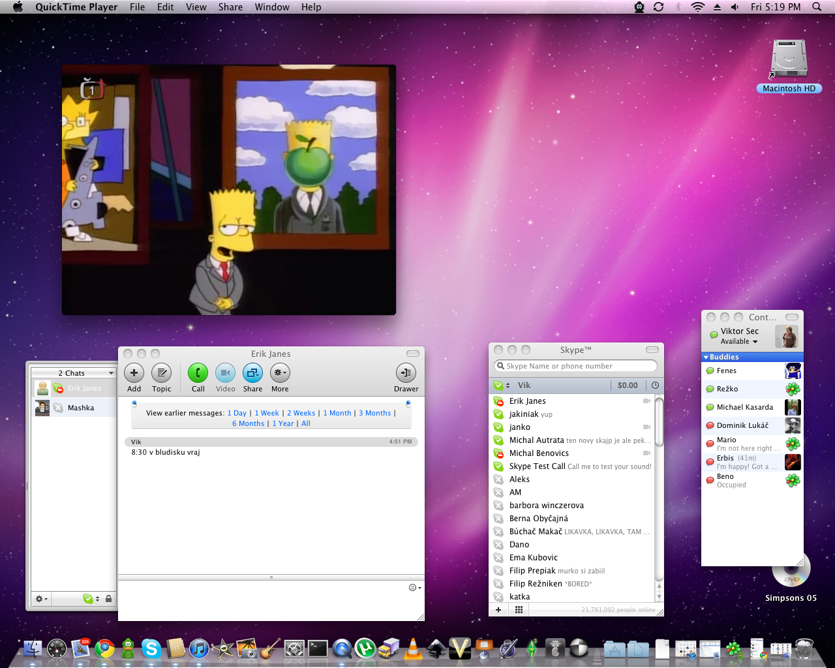835x668 pixels.
Task: Select buddy Michael Kasarda
Action: click(x=752, y=407)
